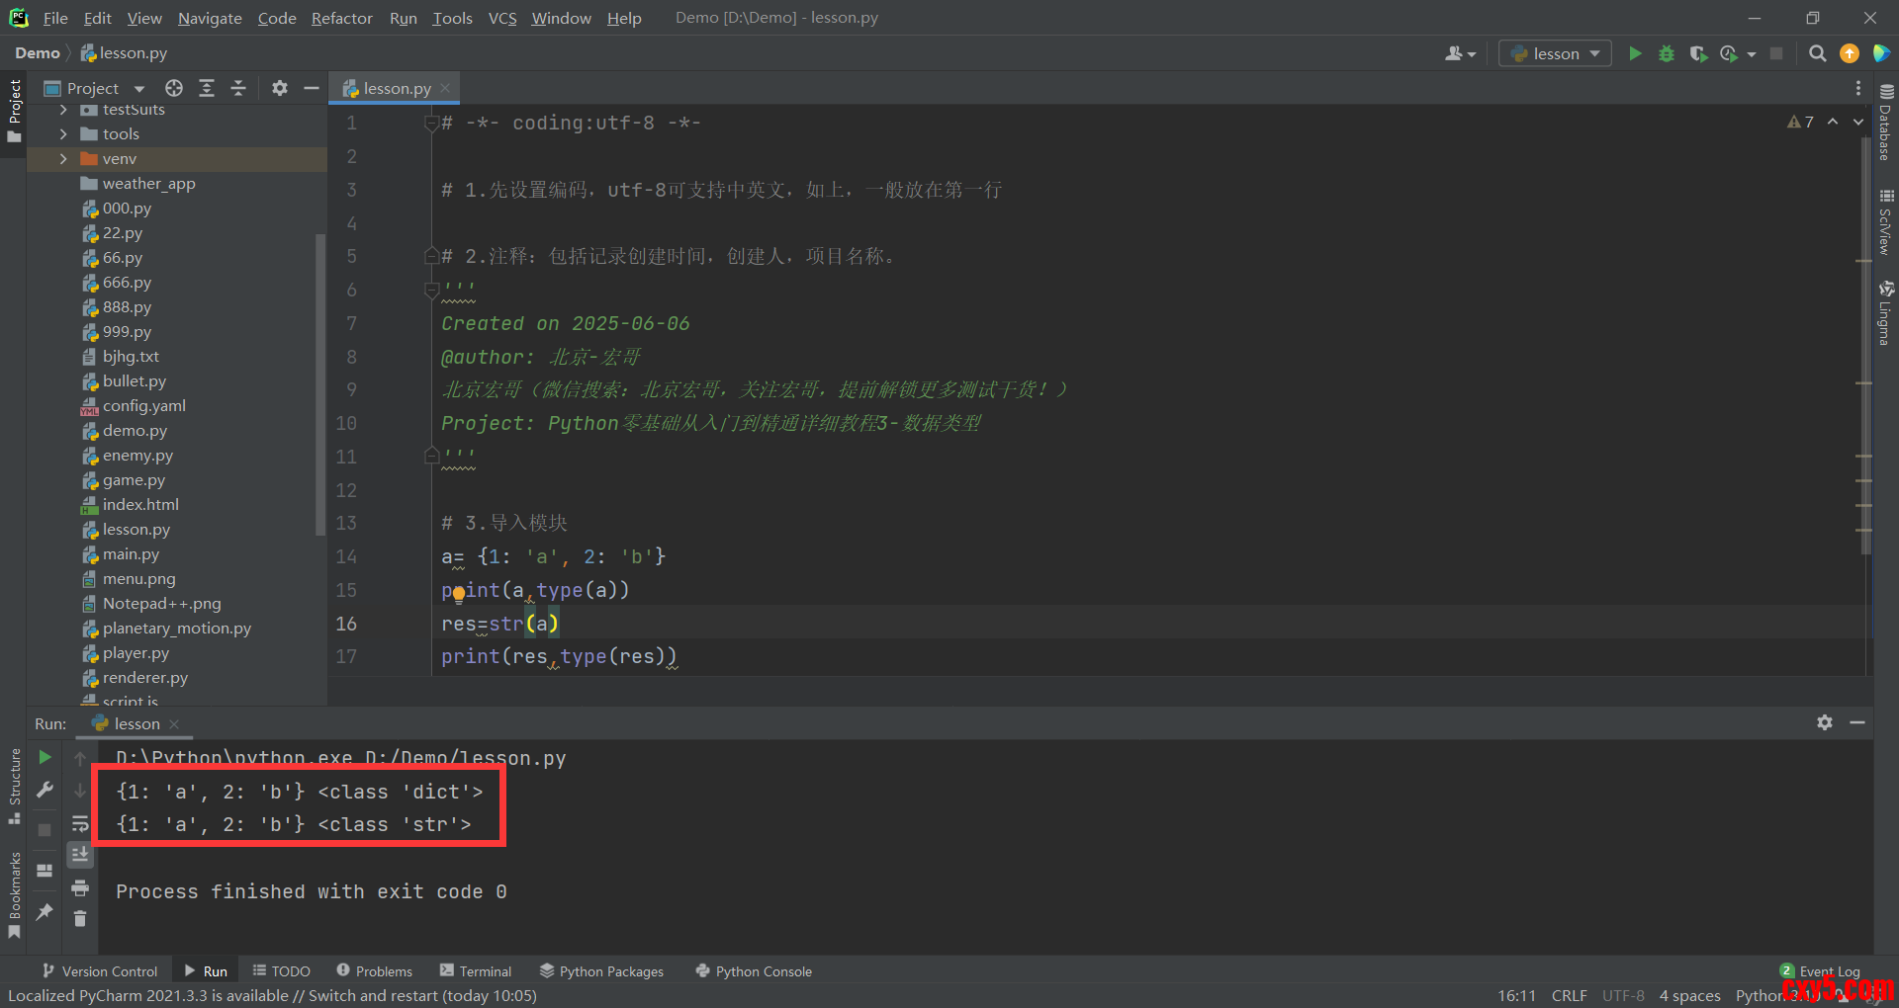This screenshot has width=1899, height=1008.
Task: Toggle scroll to end in Run console
Action: point(80,854)
